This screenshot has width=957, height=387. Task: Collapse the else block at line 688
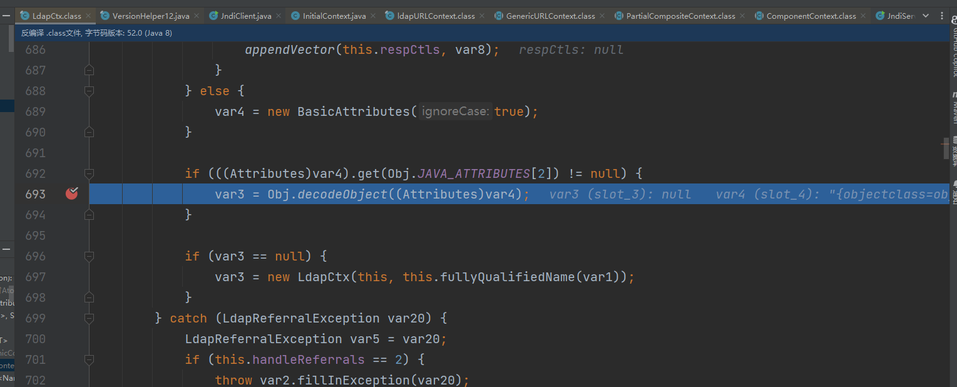89,91
